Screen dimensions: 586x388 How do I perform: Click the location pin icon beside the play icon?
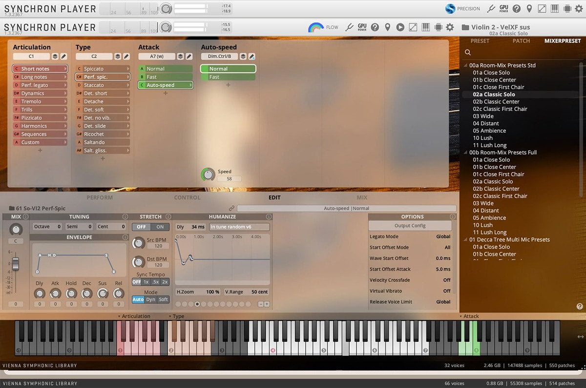(387, 27)
